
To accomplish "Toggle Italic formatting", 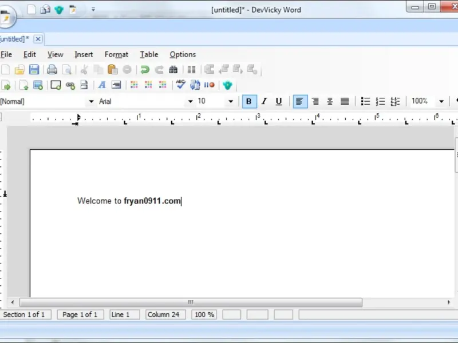I will pos(264,101).
